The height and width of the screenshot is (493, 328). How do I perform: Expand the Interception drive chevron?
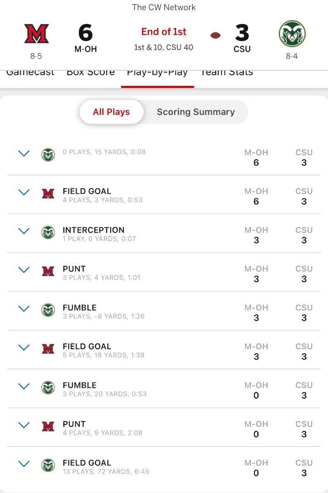[x=24, y=231]
